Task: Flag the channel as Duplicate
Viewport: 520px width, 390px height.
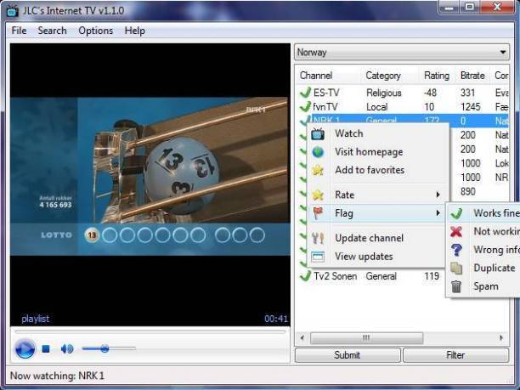Action: coord(483,268)
